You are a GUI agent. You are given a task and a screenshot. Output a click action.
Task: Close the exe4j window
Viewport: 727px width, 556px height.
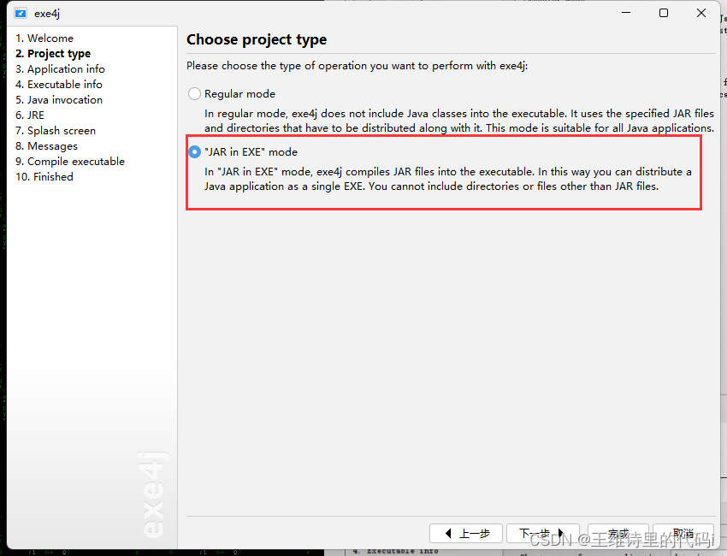(x=701, y=13)
